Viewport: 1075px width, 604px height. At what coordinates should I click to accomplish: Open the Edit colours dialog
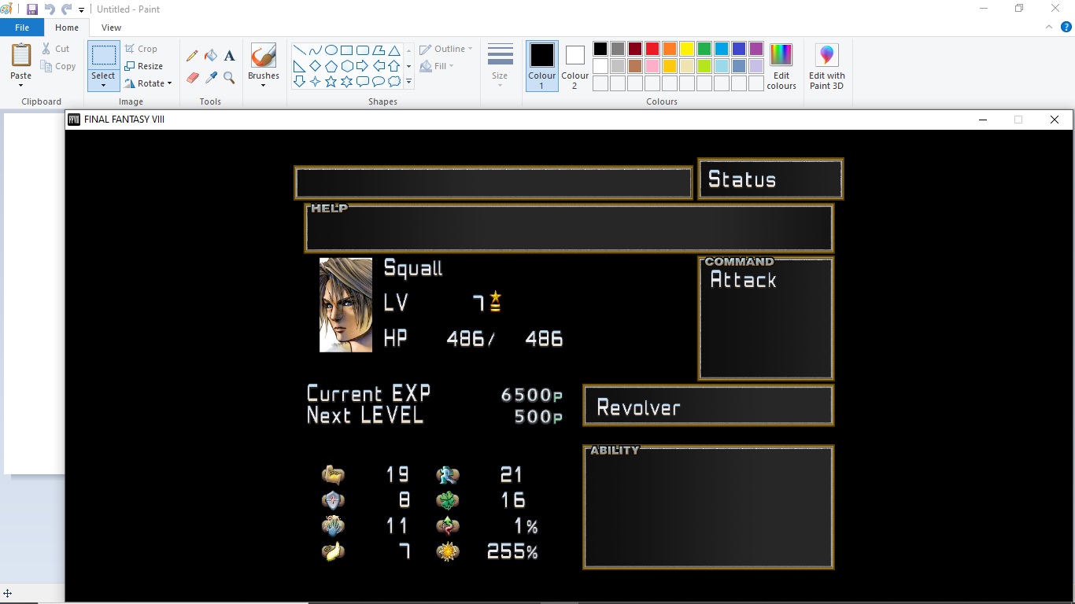pyautogui.click(x=781, y=66)
